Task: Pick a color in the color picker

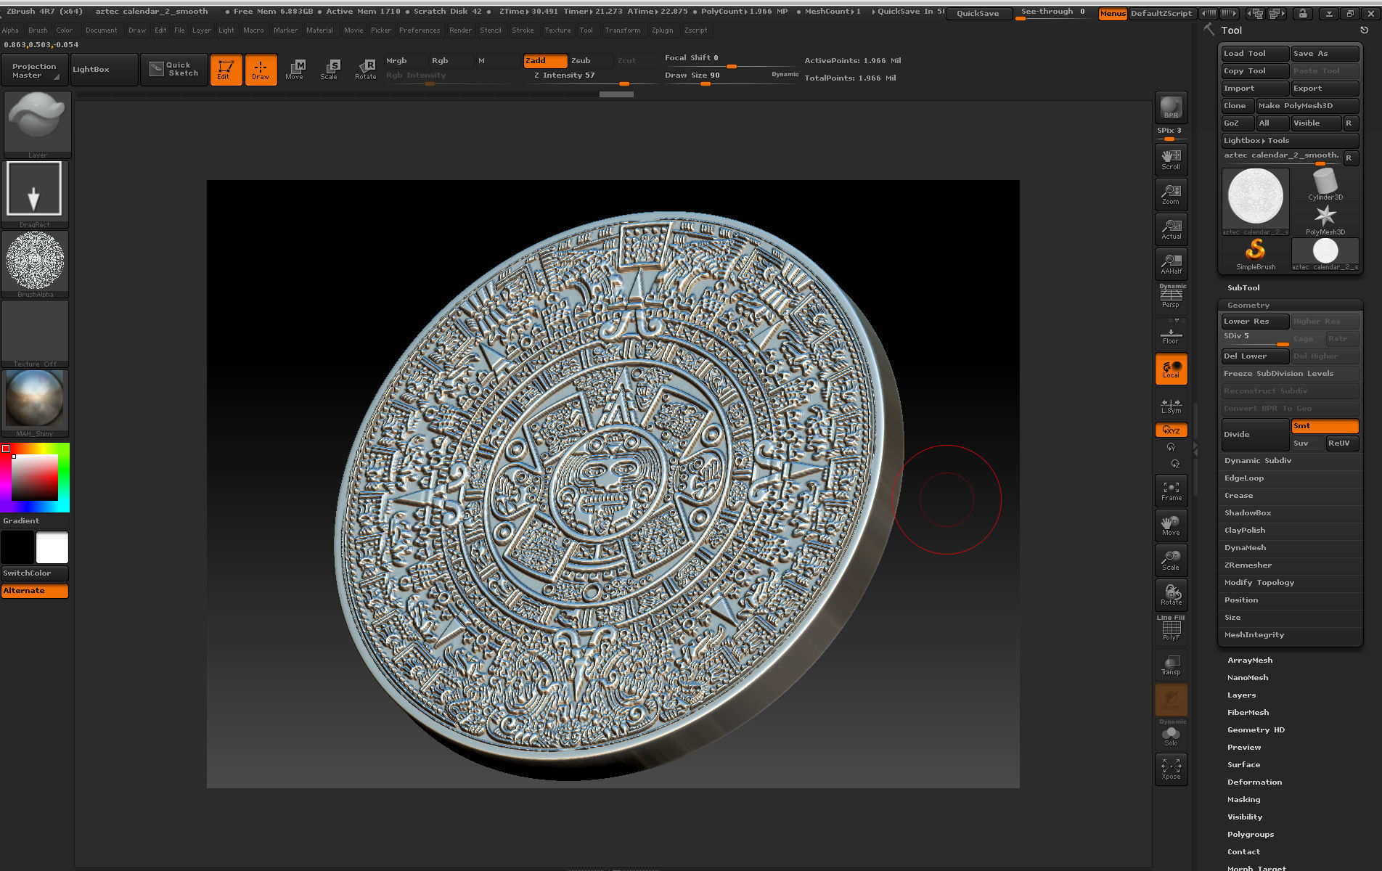Action: coord(35,478)
